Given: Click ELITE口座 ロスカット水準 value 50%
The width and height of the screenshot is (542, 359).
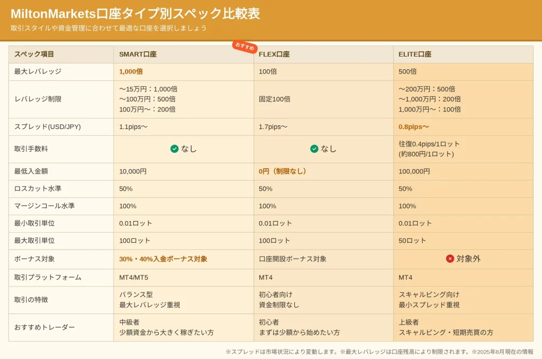Looking at the screenshot, I should click(405, 189).
